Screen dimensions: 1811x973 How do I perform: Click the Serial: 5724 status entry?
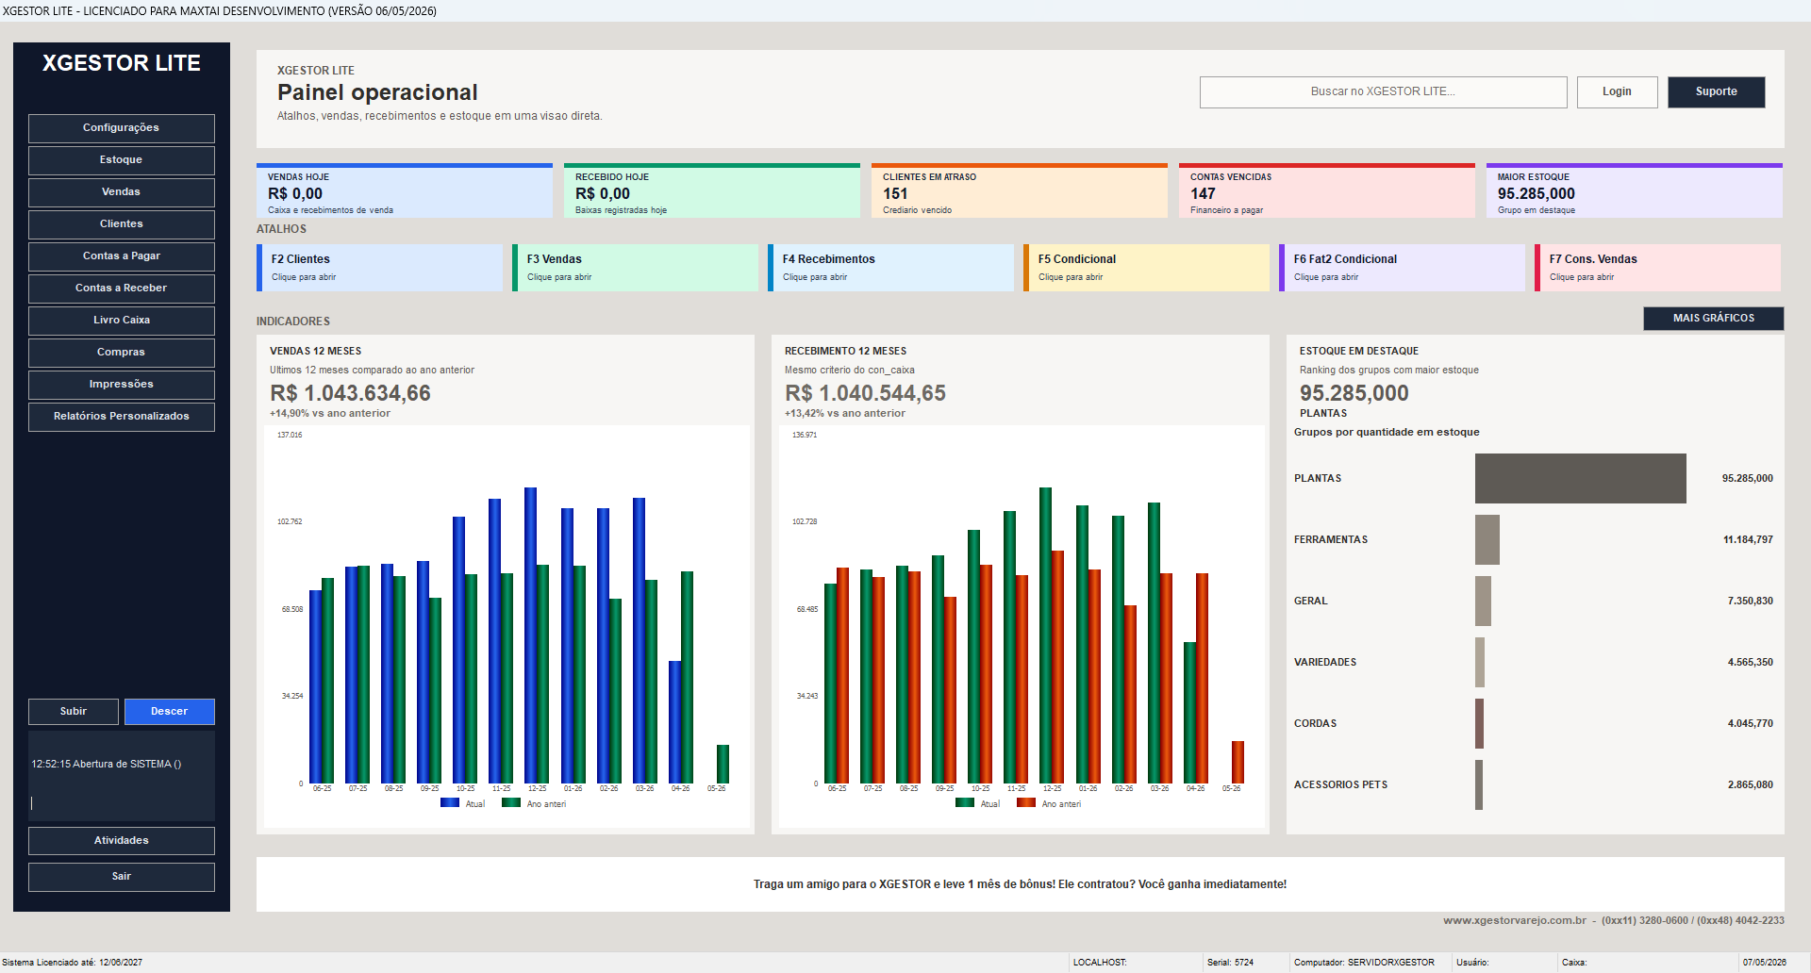[1230, 963]
